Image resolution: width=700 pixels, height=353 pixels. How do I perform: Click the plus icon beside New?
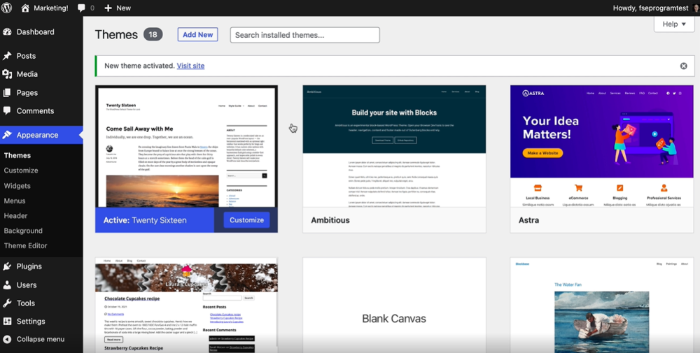(108, 8)
